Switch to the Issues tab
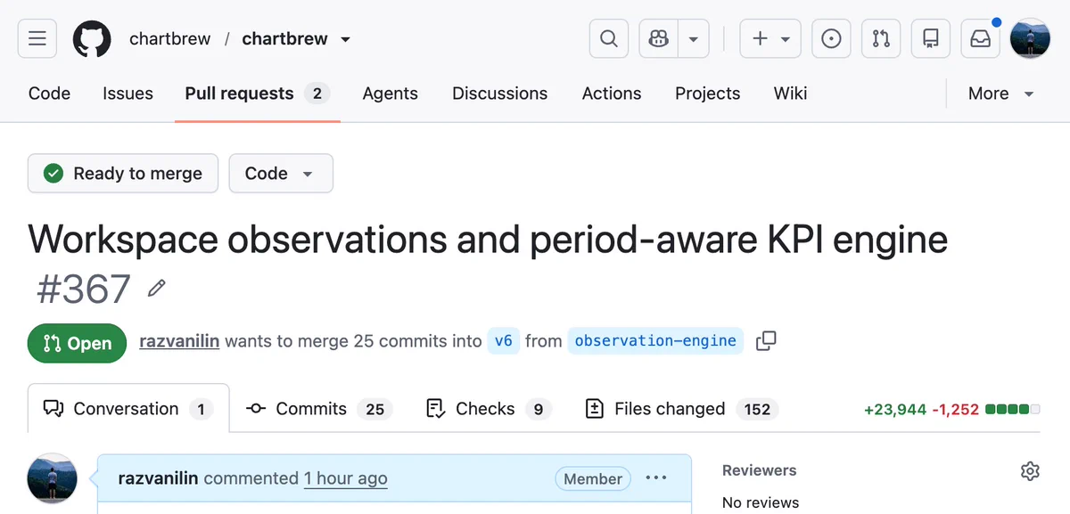 pos(128,94)
